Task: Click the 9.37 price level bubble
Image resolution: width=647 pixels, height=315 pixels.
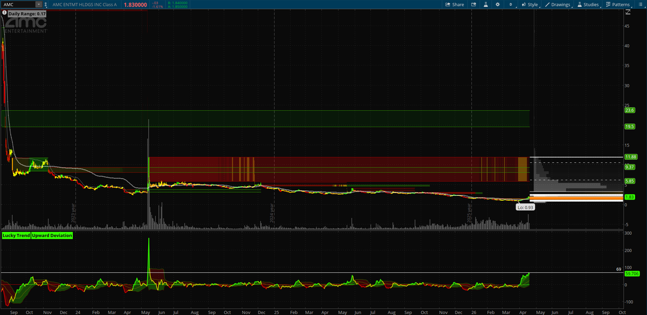Action: [x=629, y=167]
